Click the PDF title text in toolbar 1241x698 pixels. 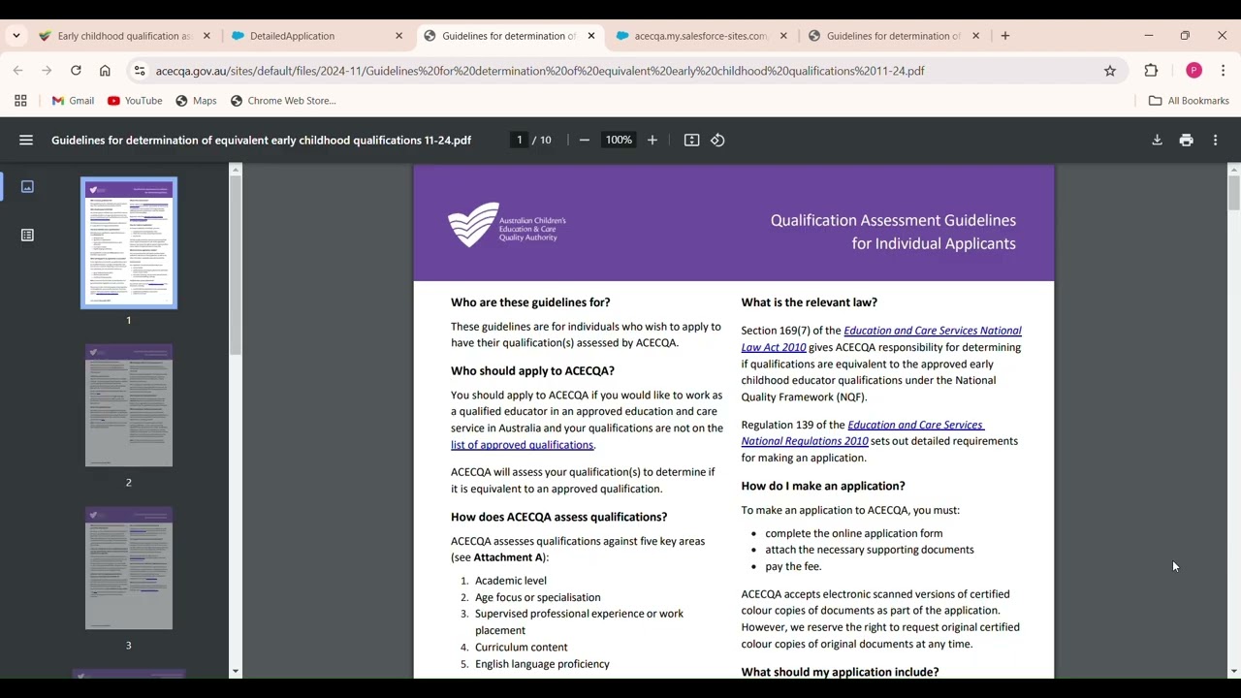pyautogui.click(x=262, y=141)
